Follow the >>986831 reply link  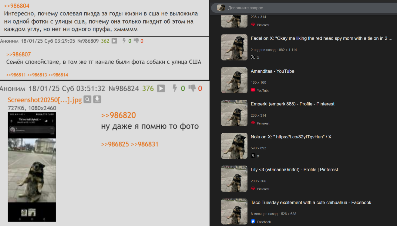[145, 144]
